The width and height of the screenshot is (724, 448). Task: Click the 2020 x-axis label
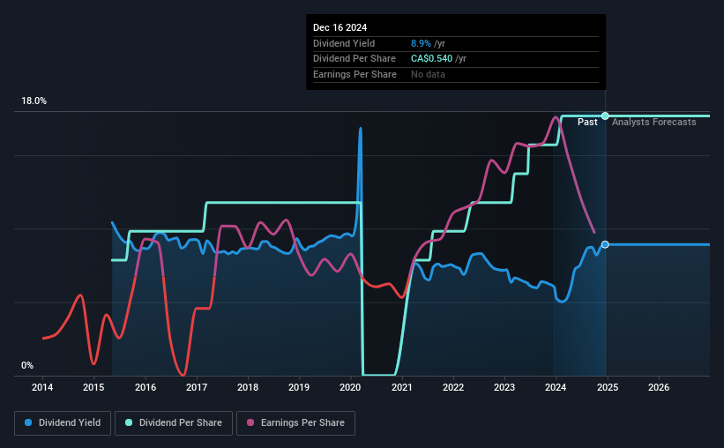[x=350, y=387]
